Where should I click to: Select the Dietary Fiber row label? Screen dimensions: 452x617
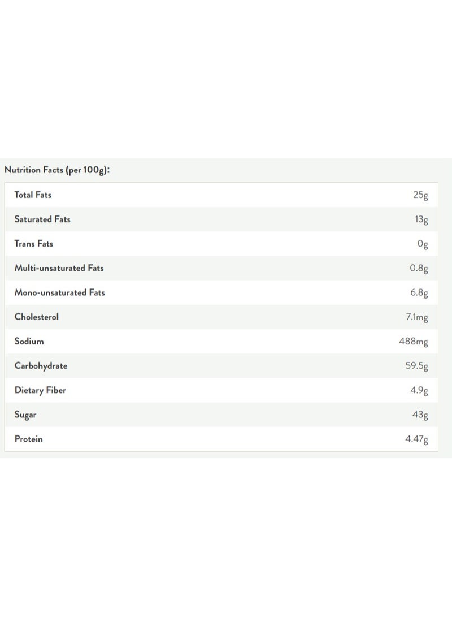tap(40, 390)
